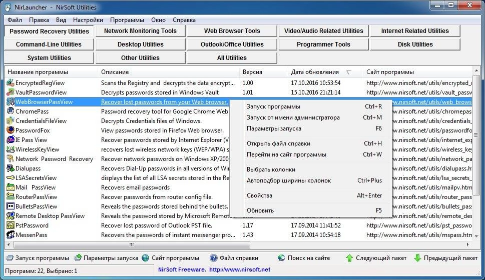Click the LSASecretsView key icon
485x280 pixels.
[10, 177]
